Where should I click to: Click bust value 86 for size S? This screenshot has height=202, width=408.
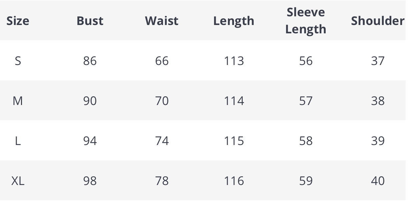tap(90, 61)
